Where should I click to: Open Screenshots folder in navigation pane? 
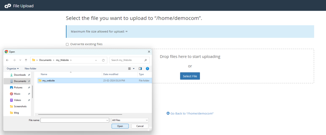coord(20,106)
